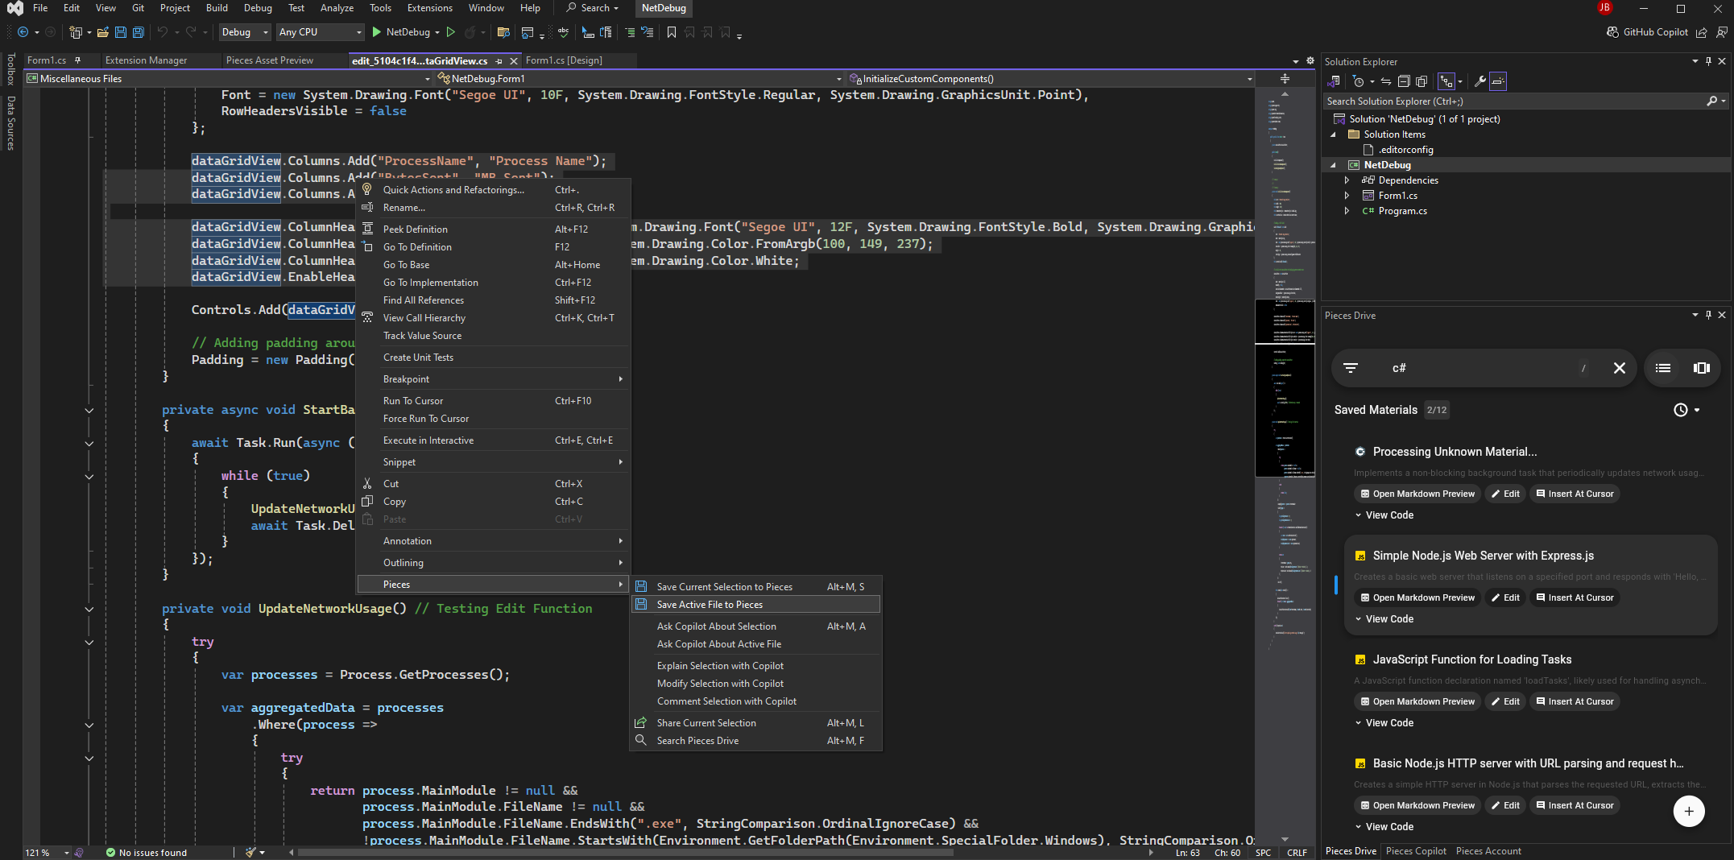1734x860 pixels.
Task: Toggle pin on the Form1.cs tab
Action: [77, 60]
